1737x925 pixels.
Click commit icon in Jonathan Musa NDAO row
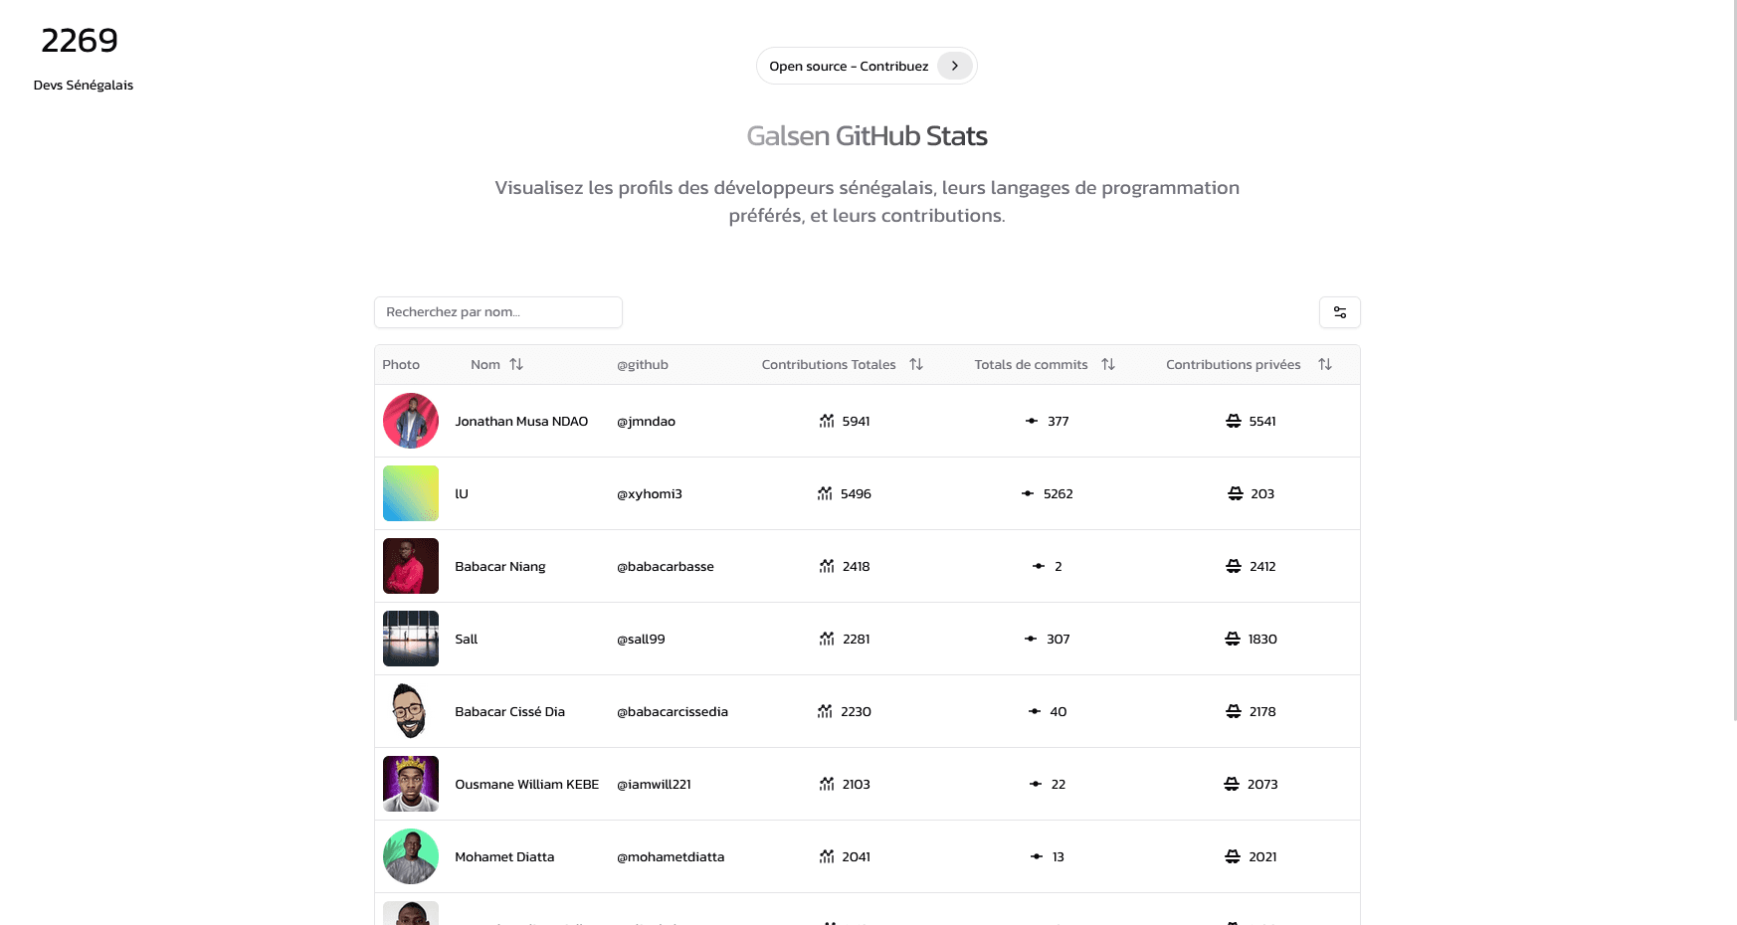click(1032, 422)
